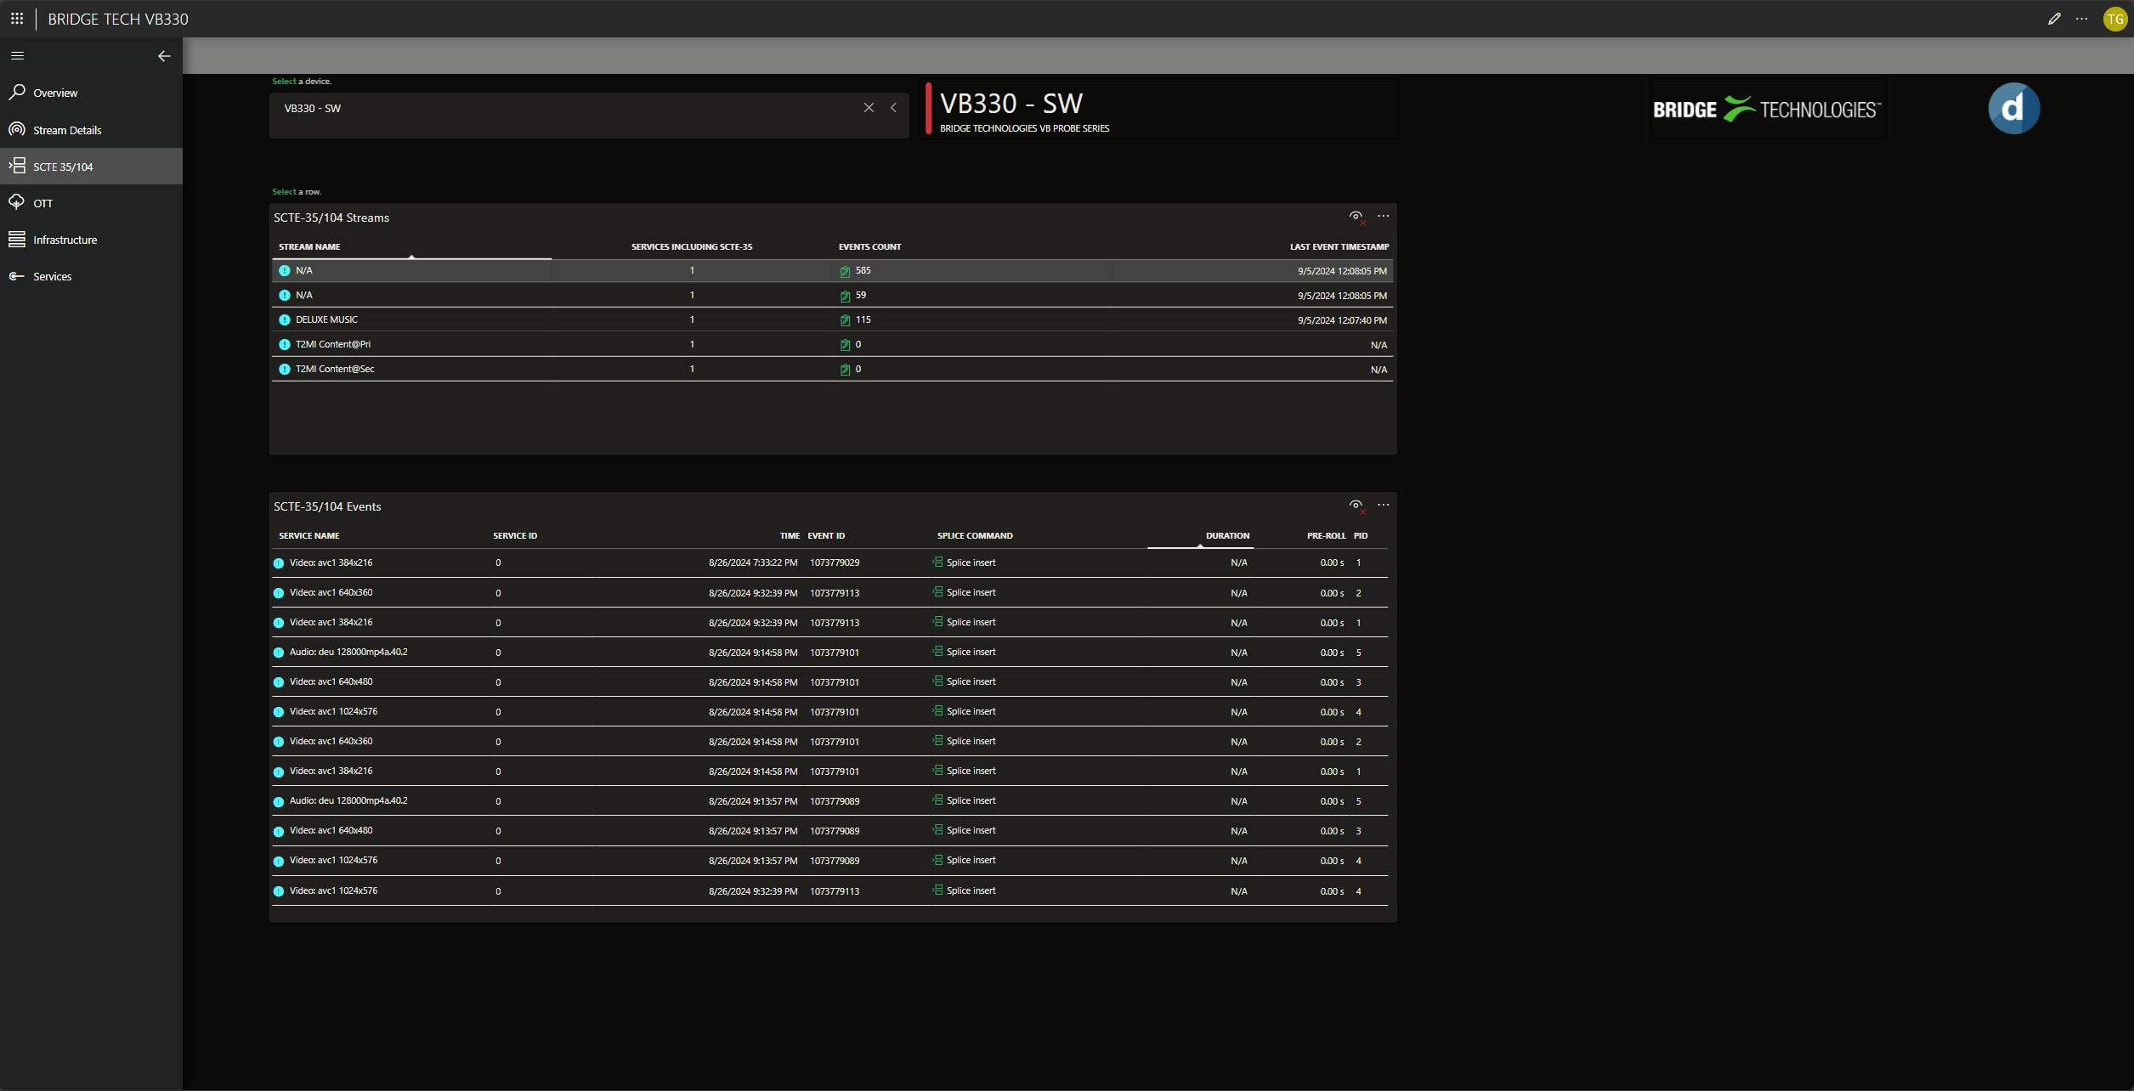2134x1091 pixels.
Task: Sort by EVENTS COUNT column
Action: 869,246
